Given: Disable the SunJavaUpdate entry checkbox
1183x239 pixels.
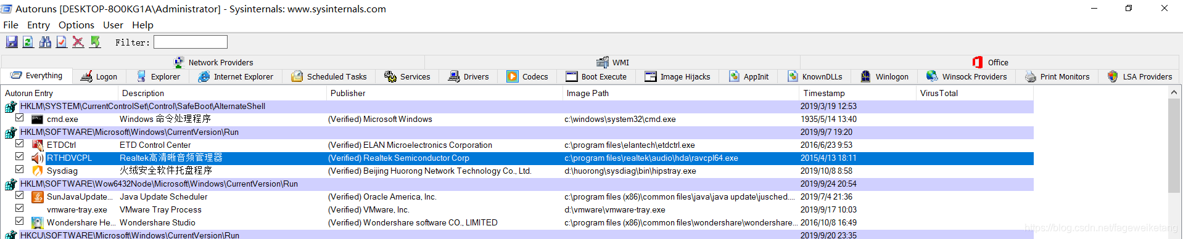Looking at the screenshot, I should (20, 195).
